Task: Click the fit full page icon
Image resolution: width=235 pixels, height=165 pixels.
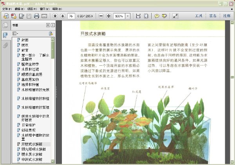Action: coord(146,16)
